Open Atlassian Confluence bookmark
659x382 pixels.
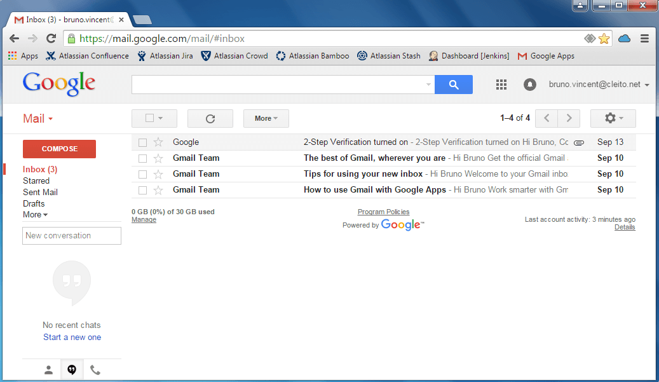[x=88, y=56]
